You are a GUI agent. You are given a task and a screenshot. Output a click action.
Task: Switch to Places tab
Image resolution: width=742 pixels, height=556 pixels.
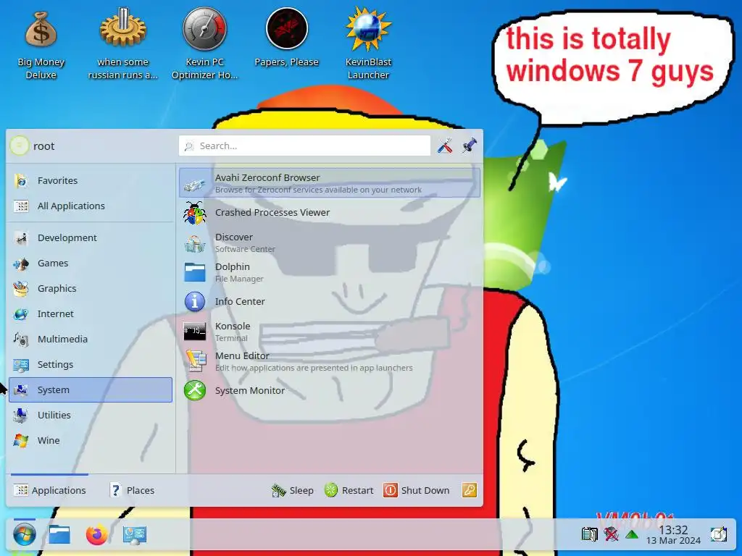coord(132,490)
